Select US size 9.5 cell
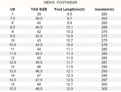This screenshot has height=92, width=121. pos(13,36)
